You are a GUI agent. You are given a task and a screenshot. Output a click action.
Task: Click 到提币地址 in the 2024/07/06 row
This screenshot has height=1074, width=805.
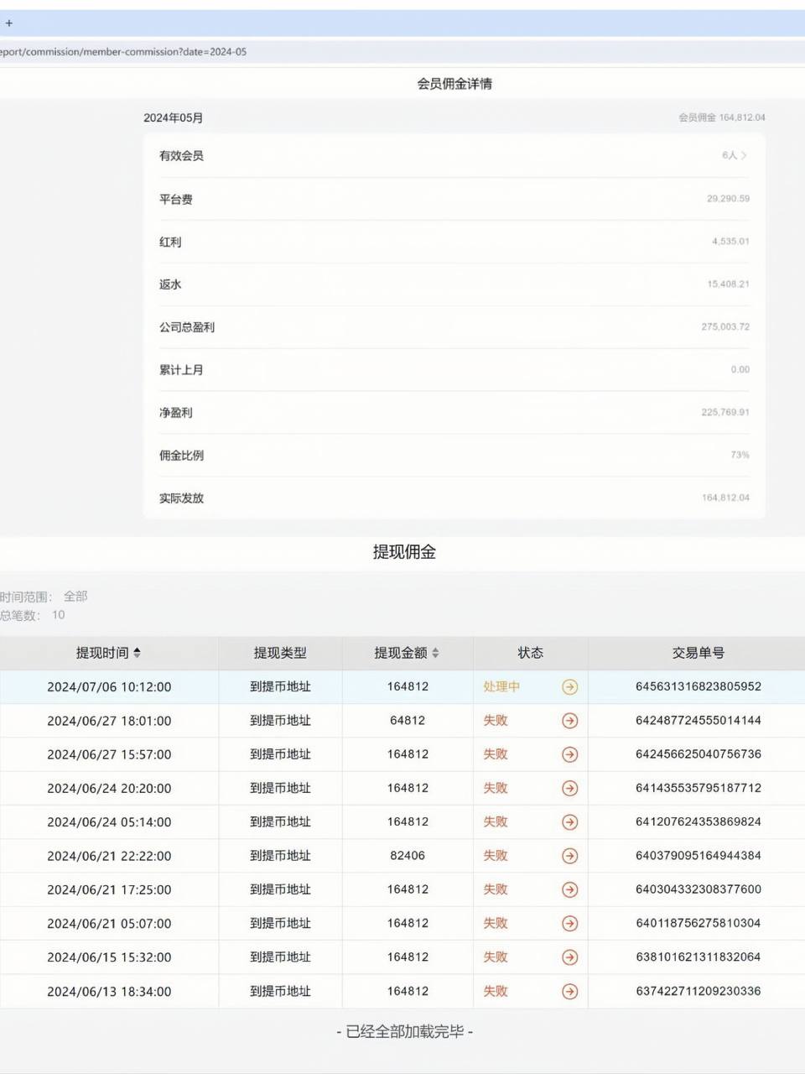(x=280, y=686)
